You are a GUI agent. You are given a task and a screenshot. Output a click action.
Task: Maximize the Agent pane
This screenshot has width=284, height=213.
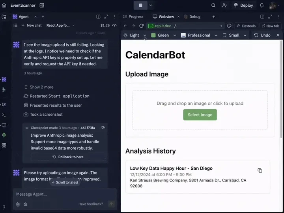pyautogui.click(x=106, y=17)
